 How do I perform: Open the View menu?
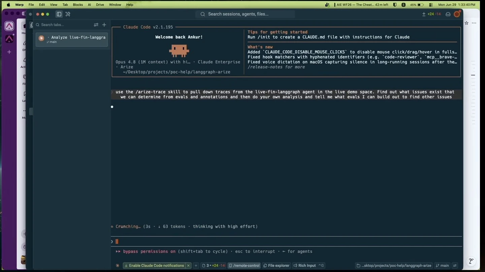pyautogui.click(x=54, y=5)
